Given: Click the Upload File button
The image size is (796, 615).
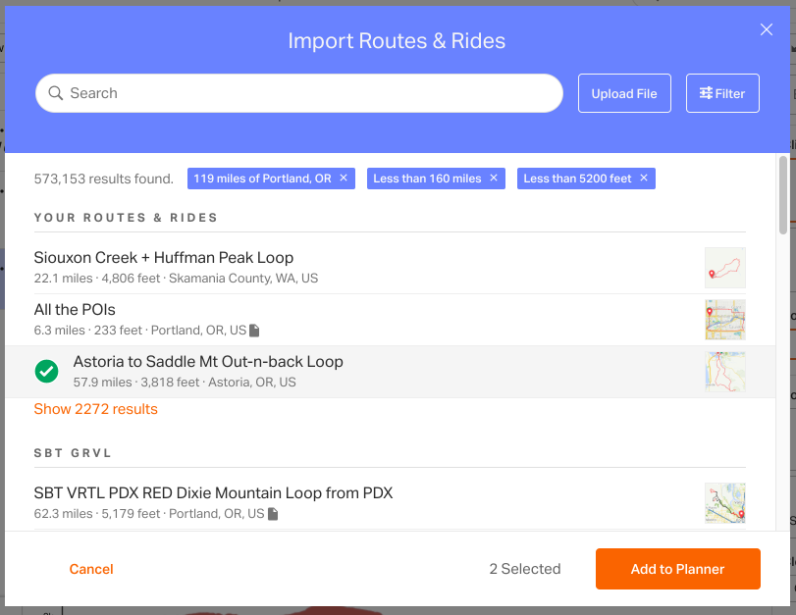Looking at the screenshot, I should [x=624, y=93].
